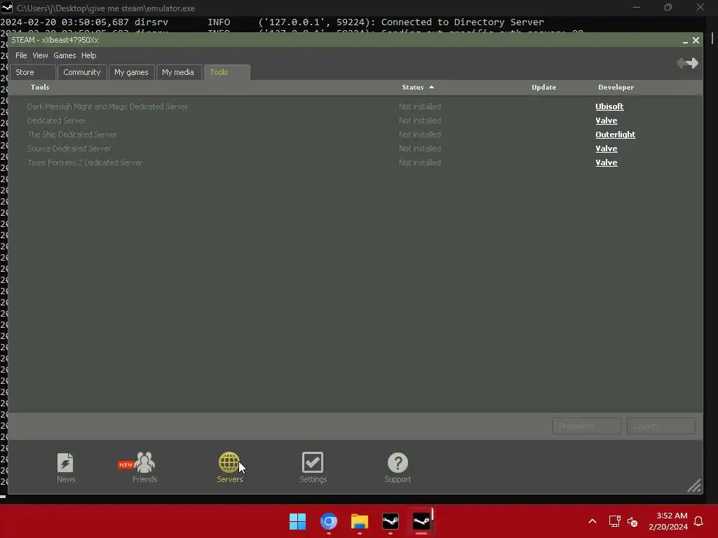Sort by the Update column header

coord(544,88)
